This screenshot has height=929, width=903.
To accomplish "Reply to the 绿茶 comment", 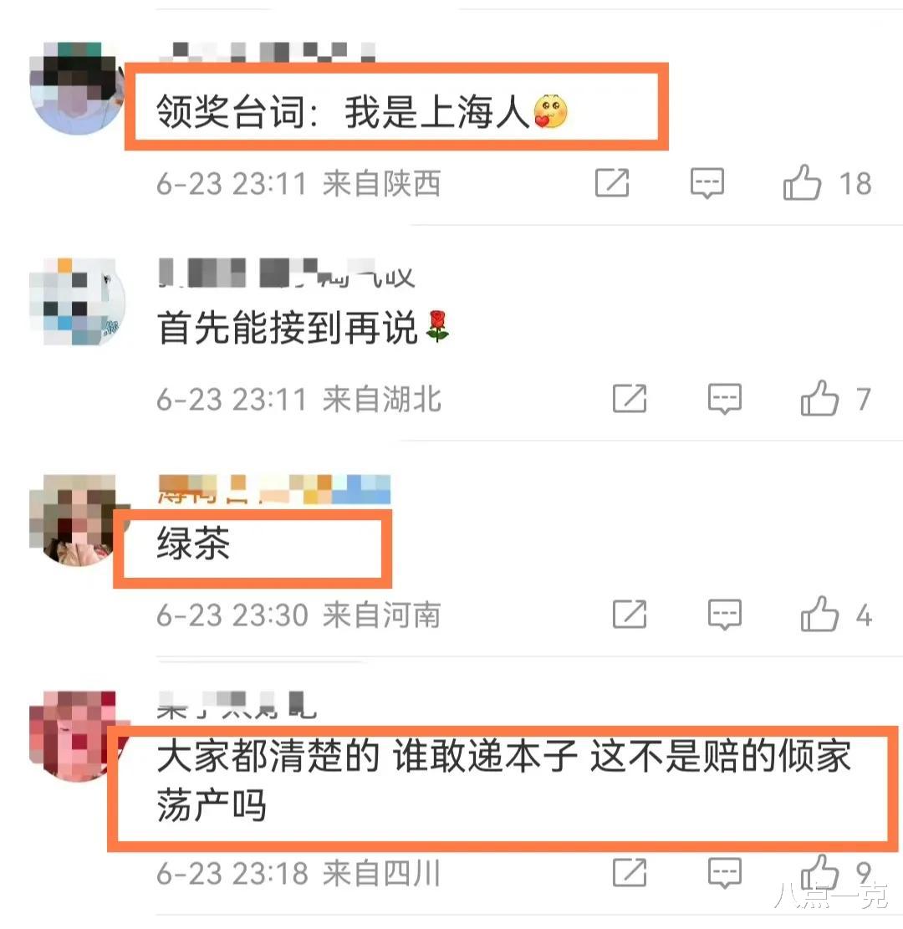I will coord(725,614).
